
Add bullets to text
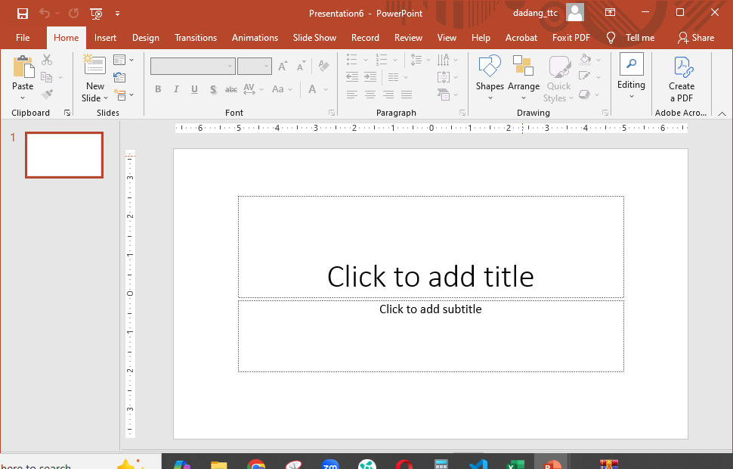pos(351,59)
